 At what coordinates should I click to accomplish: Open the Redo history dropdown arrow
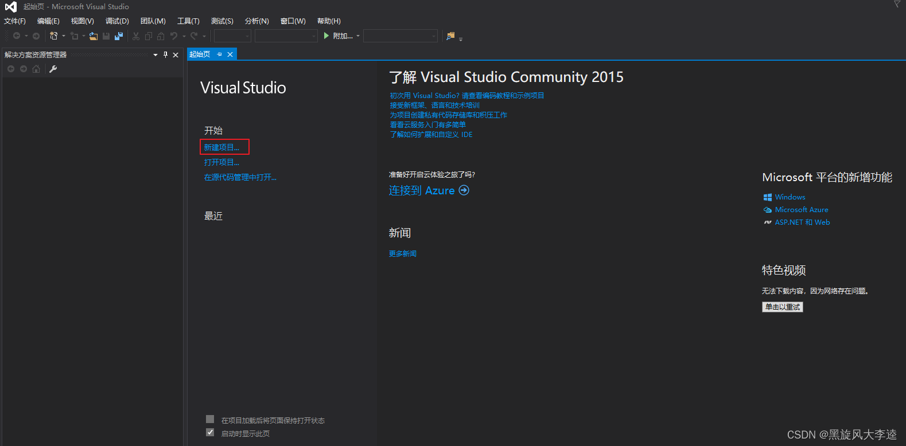point(204,36)
